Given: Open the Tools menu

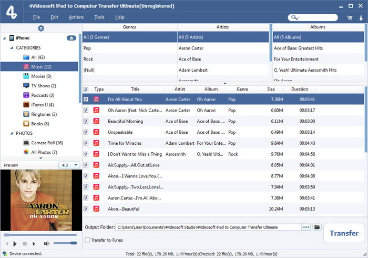Looking at the screenshot, I should [x=99, y=17].
